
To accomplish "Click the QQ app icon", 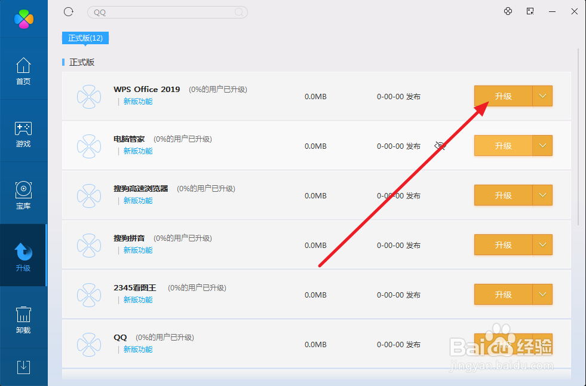I will (x=89, y=345).
